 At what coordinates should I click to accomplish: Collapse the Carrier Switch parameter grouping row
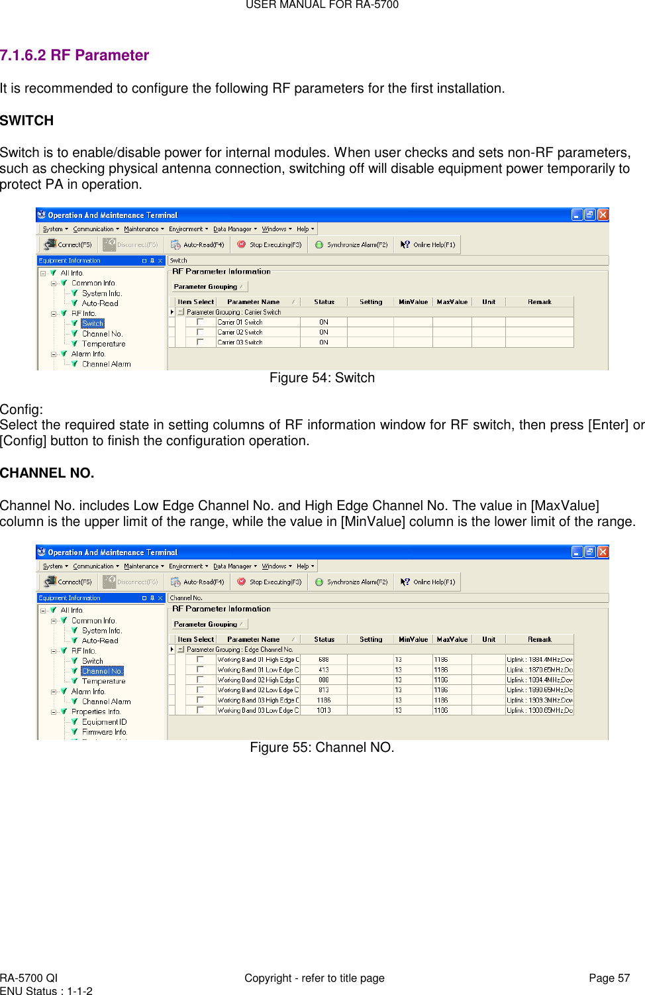(181, 311)
